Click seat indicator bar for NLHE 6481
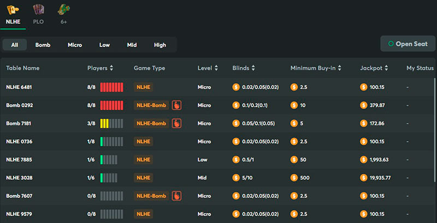 pos(112,87)
